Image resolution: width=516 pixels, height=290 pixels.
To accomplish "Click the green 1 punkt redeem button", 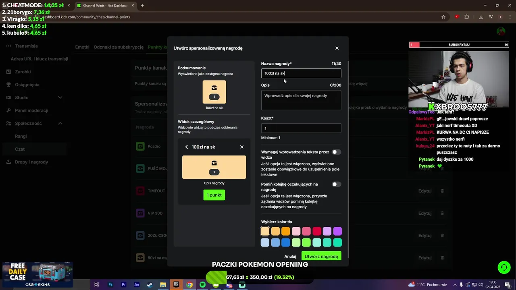I will [x=214, y=195].
